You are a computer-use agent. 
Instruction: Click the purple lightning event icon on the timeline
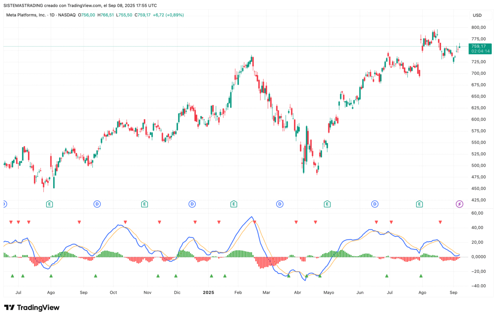(459, 203)
